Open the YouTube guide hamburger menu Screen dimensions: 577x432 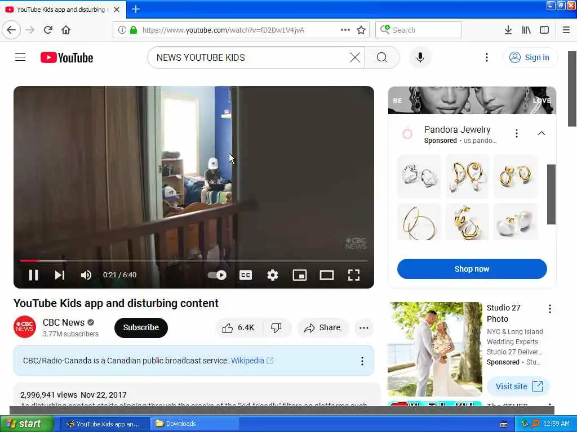click(x=20, y=57)
